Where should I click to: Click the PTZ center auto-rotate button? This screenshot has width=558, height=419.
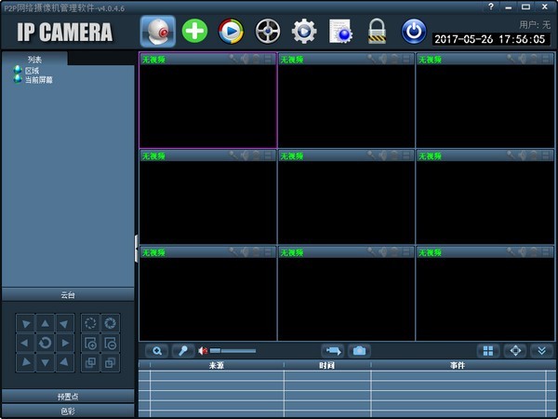click(x=45, y=343)
